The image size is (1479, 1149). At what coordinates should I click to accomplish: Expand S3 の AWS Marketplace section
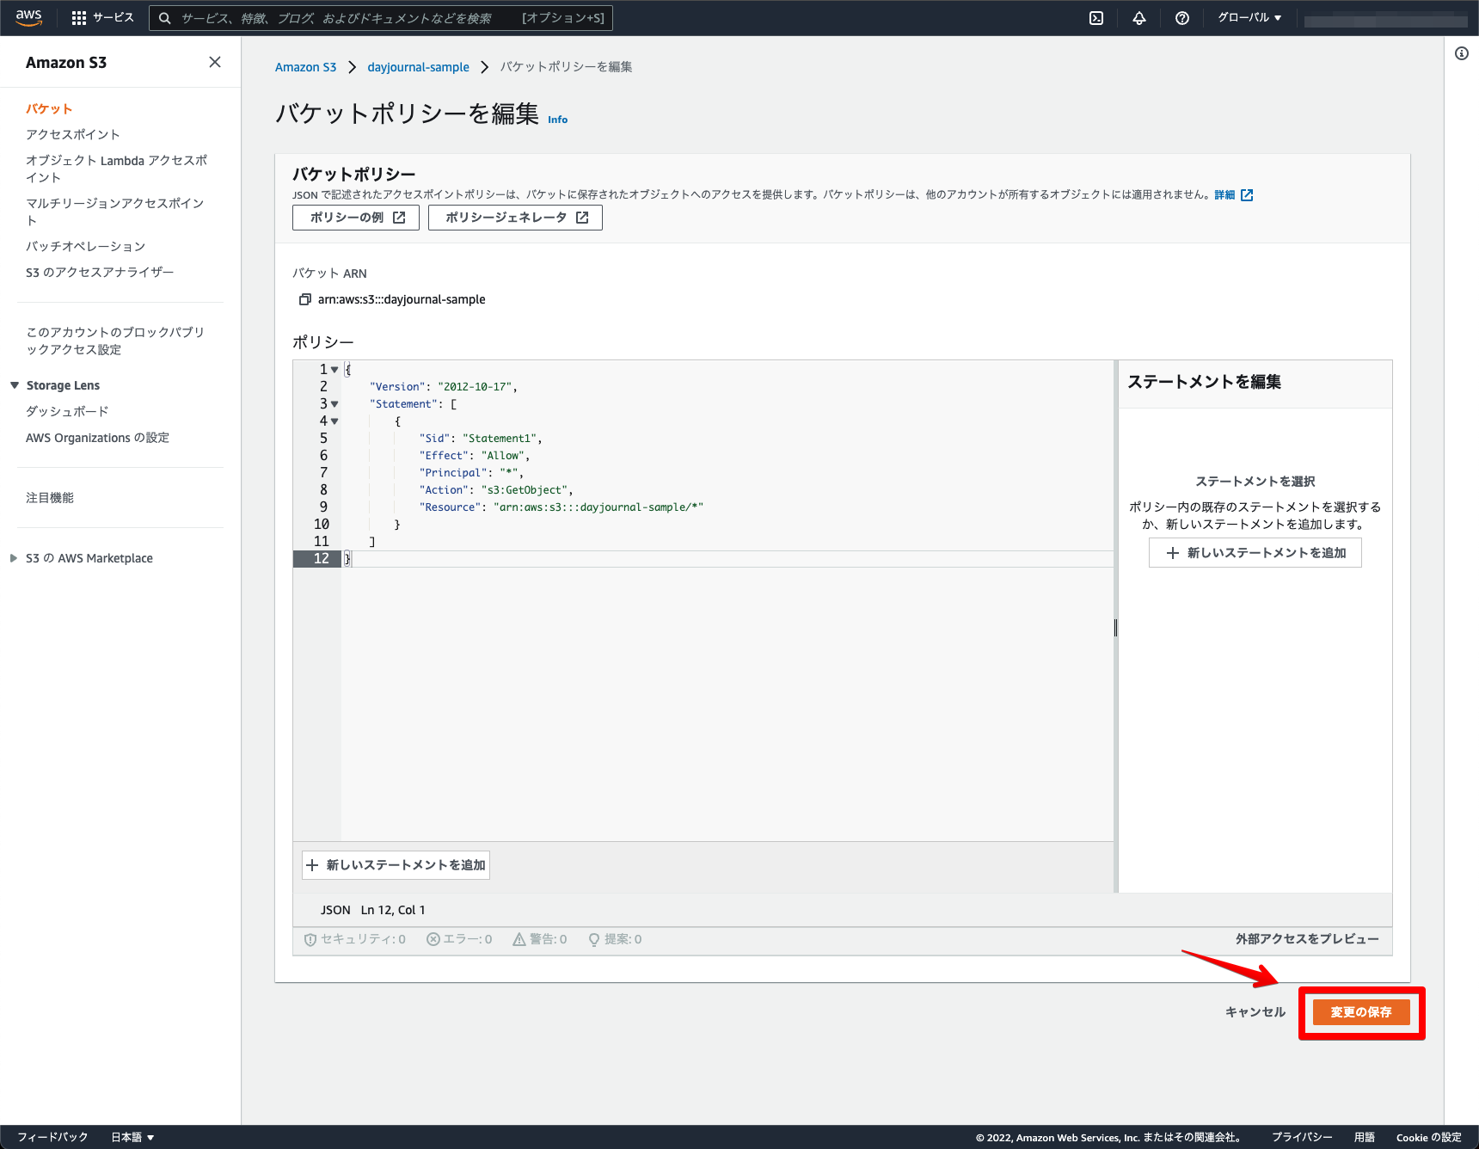[14, 558]
